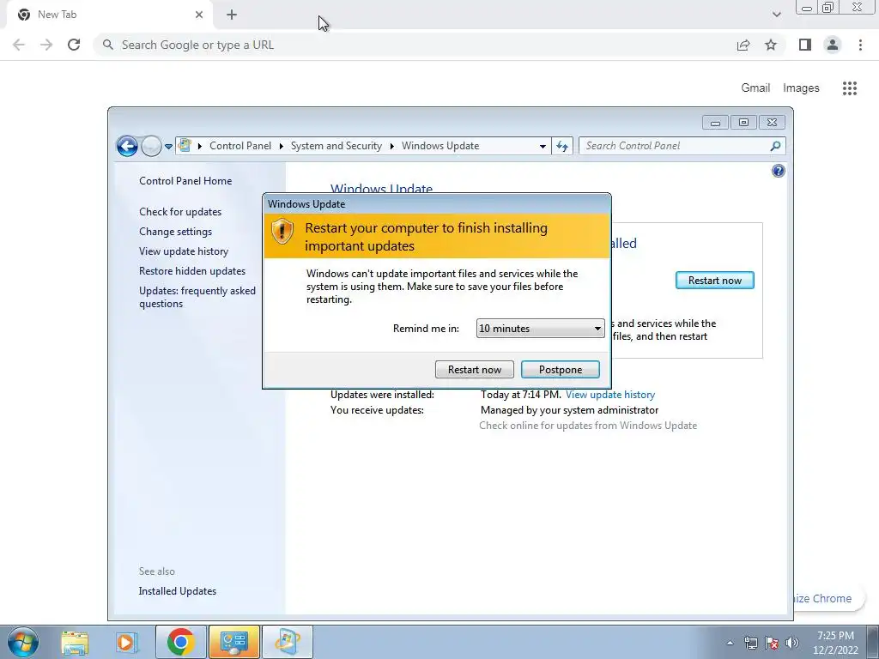
Task: Open the address bar history dropdown arrow
Action: 543,146
